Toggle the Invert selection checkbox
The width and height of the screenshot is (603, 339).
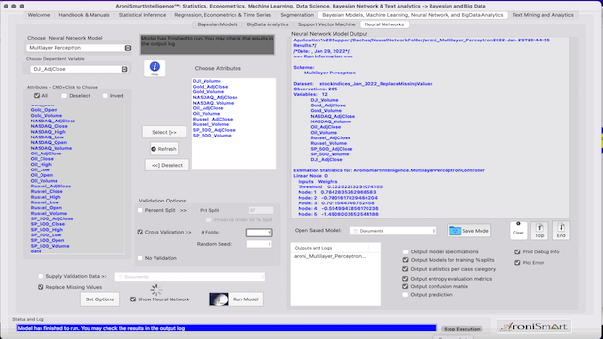[105, 96]
